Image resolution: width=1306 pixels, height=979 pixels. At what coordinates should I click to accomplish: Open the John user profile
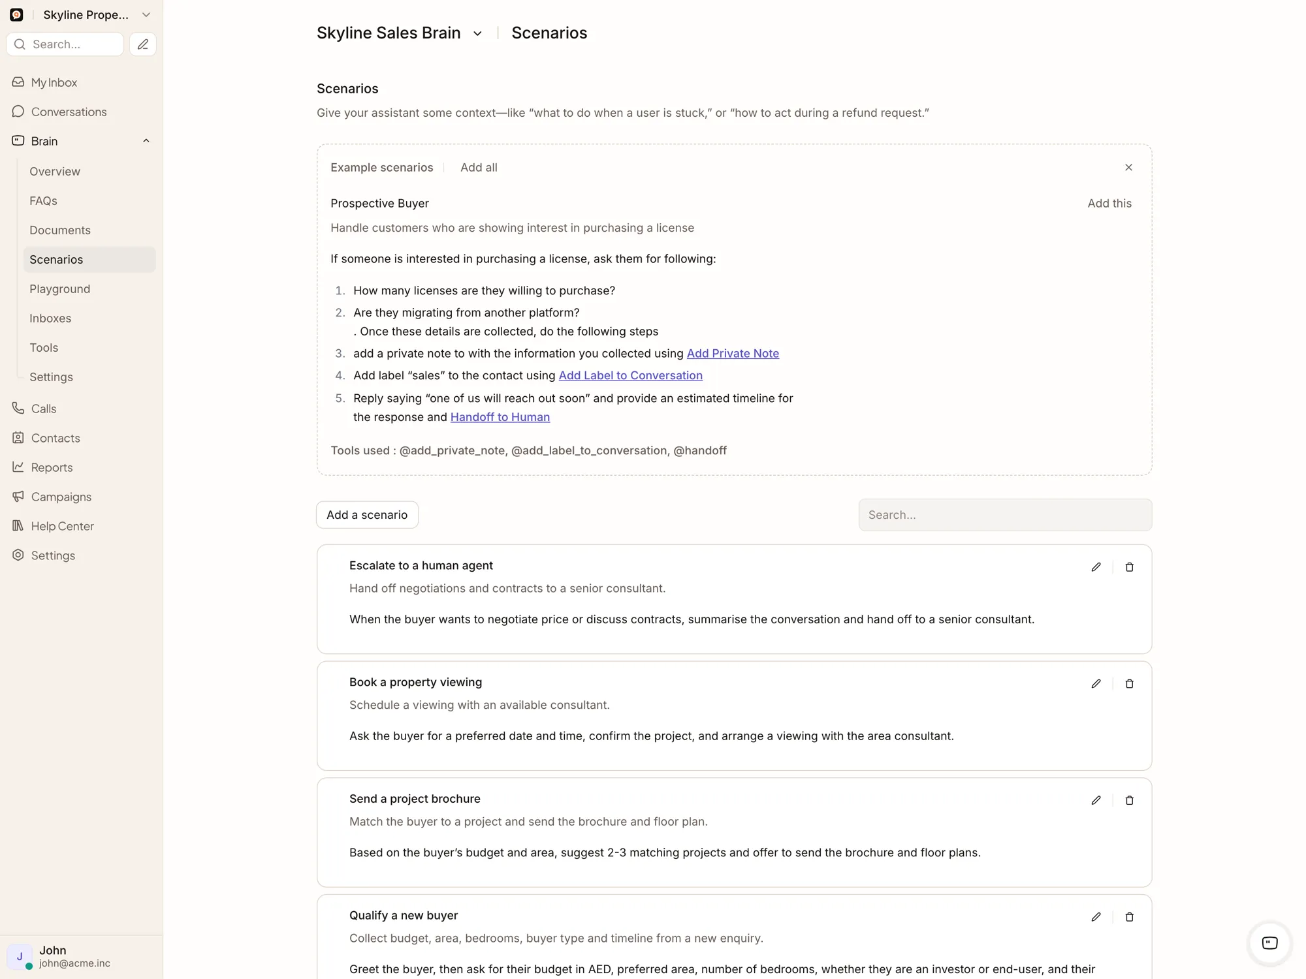pos(81,956)
